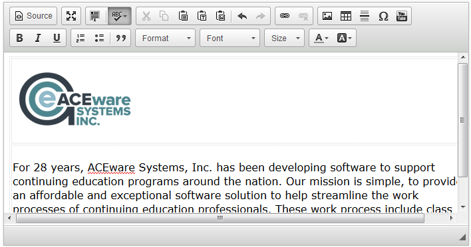Toggle Underline formatting
The width and height of the screenshot is (471, 247).
pyautogui.click(x=57, y=38)
